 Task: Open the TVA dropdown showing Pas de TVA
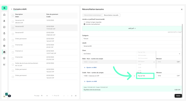pyautogui.click(x=145, y=76)
